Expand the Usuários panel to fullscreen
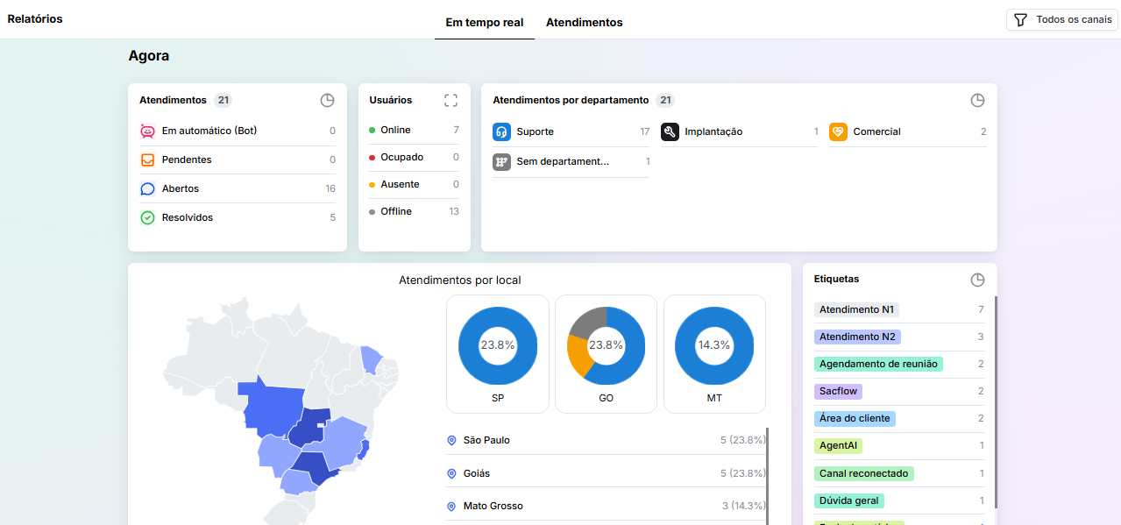This screenshot has width=1121, height=525. (x=451, y=100)
